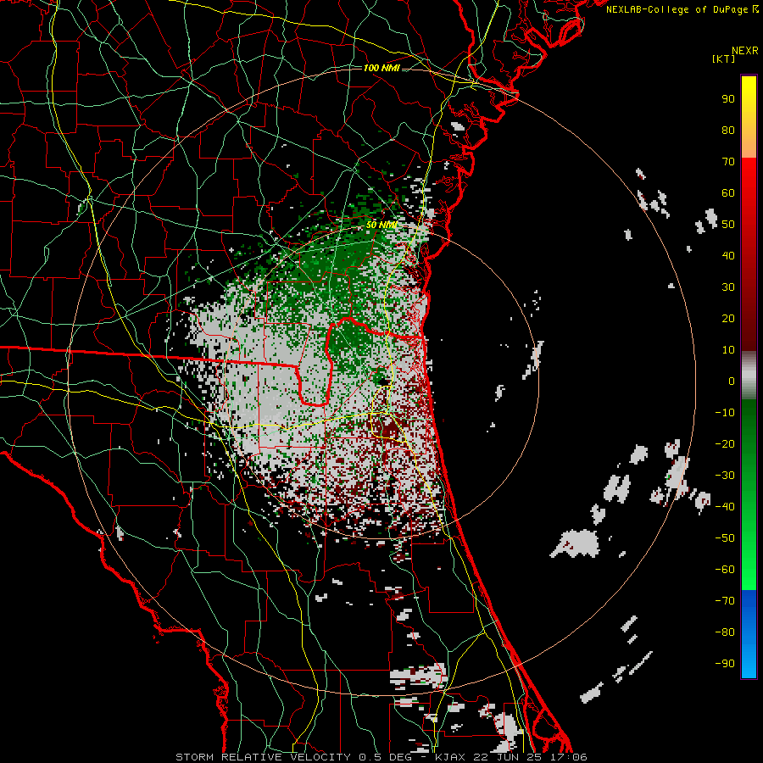The width and height of the screenshot is (763, 763).
Task: Click the 22 JUN 25 date in the caption
Action: point(507,757)
